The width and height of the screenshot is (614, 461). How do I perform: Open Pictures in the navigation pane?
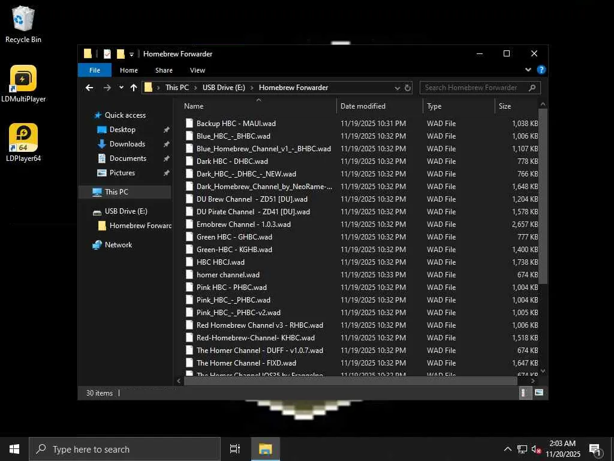(x=122, y=173)
